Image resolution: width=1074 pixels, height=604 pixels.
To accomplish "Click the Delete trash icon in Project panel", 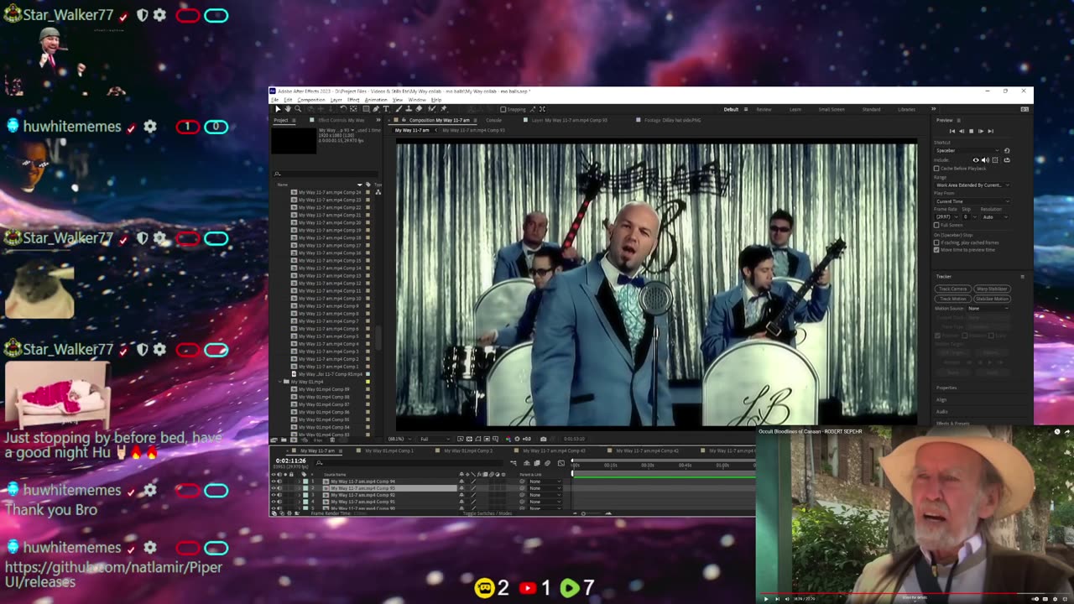I will [332, 440].
